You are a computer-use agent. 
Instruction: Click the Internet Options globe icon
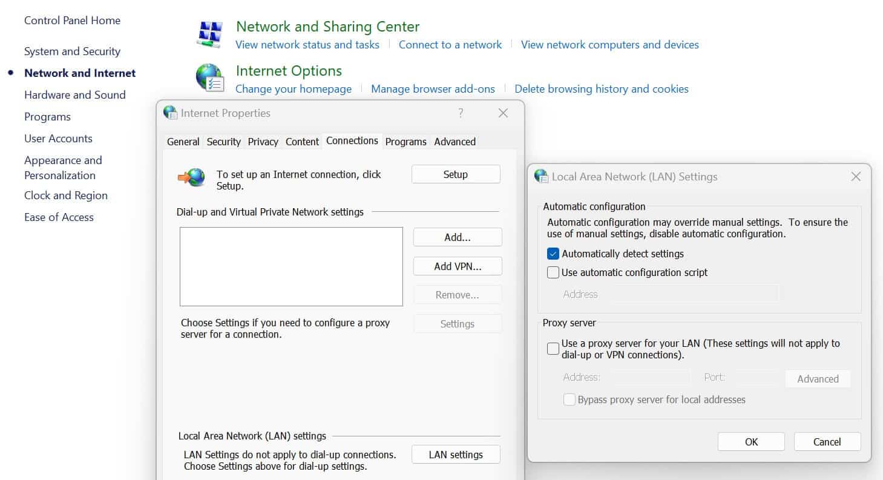click(x=208, y=76)
